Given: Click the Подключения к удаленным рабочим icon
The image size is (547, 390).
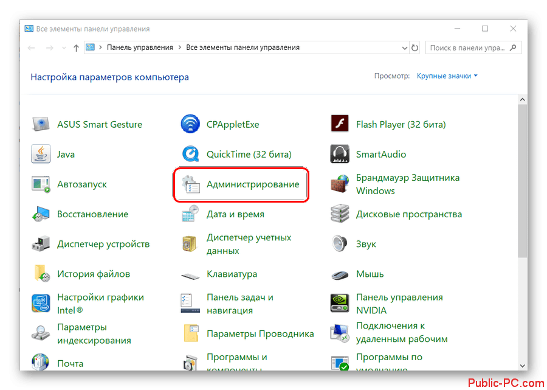Looking at the screenshot, I should (339, 333).
